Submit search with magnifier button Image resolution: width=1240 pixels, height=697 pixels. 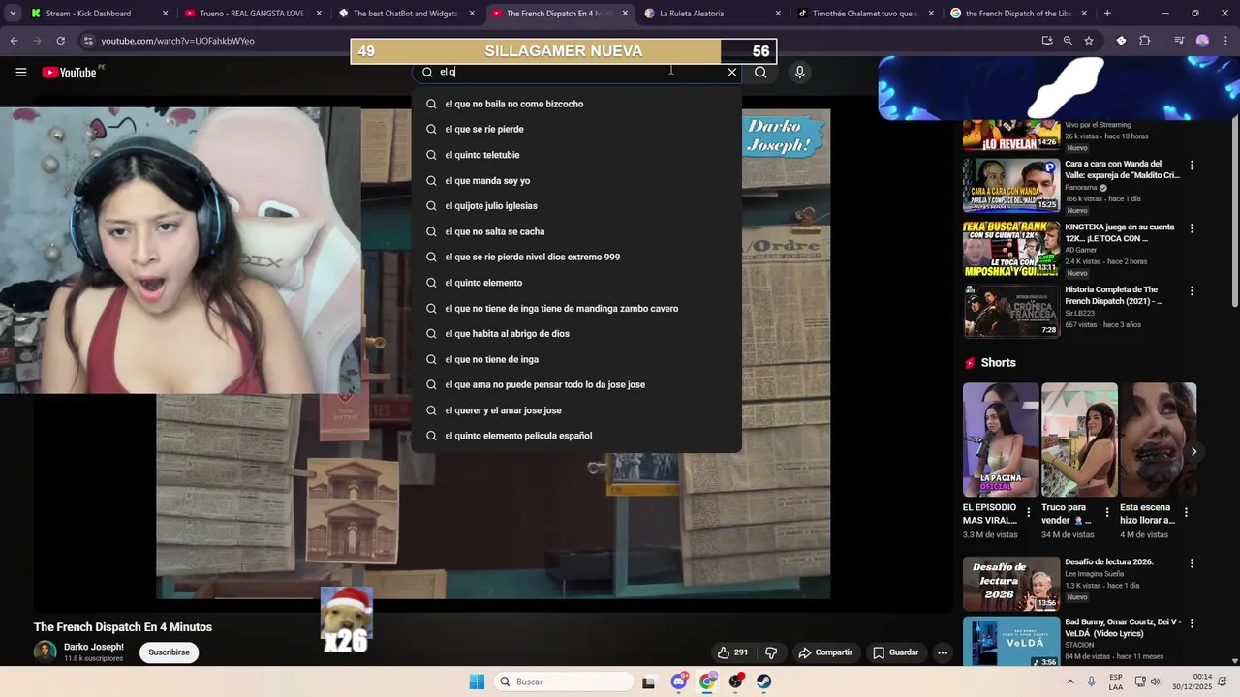point(760,72)
